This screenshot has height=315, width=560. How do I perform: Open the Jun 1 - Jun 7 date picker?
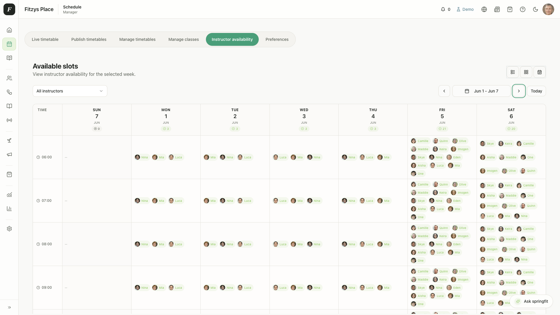coord(482,91)
